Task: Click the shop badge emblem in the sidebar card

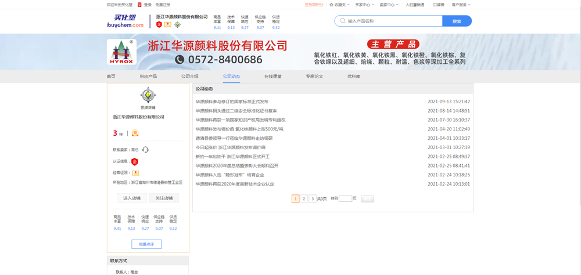Action: (x=148, y=95)
